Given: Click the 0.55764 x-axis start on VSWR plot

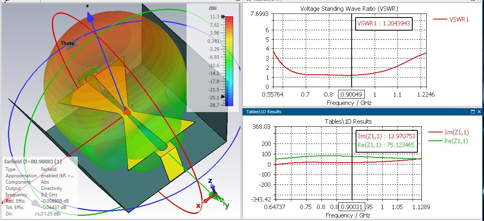Looking at the screenshot, I should (x=273, y=94).
